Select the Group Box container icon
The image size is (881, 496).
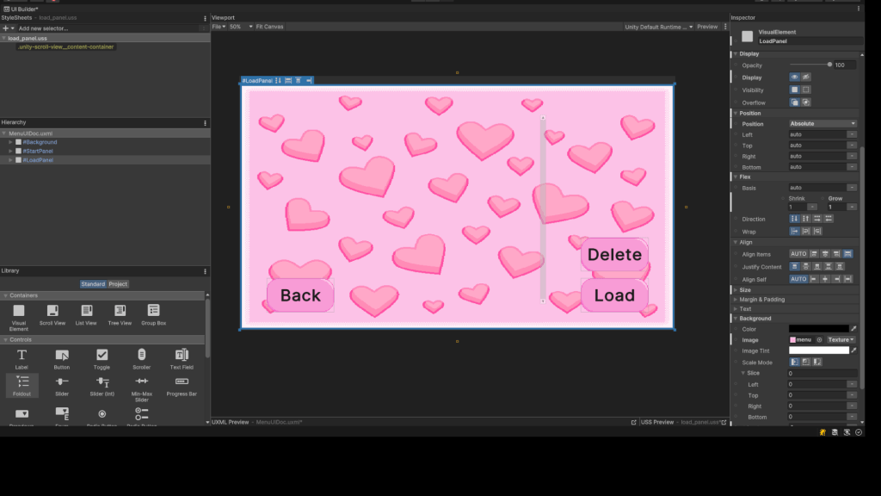click(x=153, y=311)
